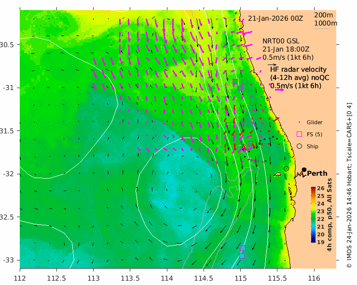The width and height of the screenshot is (357, 285).
Task: Click the lower dark green square near 115, -31
Action: click(x=240, y=88)
